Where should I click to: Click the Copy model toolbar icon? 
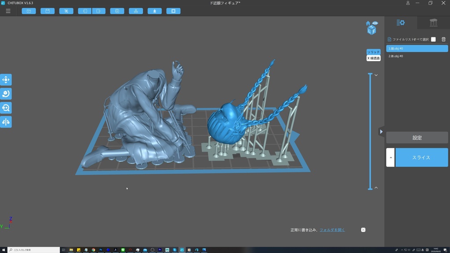click(117, 11)
